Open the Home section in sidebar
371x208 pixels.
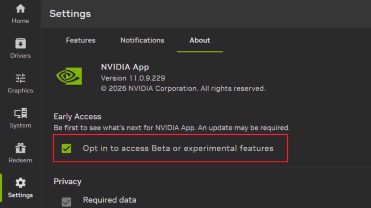tap(20, 14)
